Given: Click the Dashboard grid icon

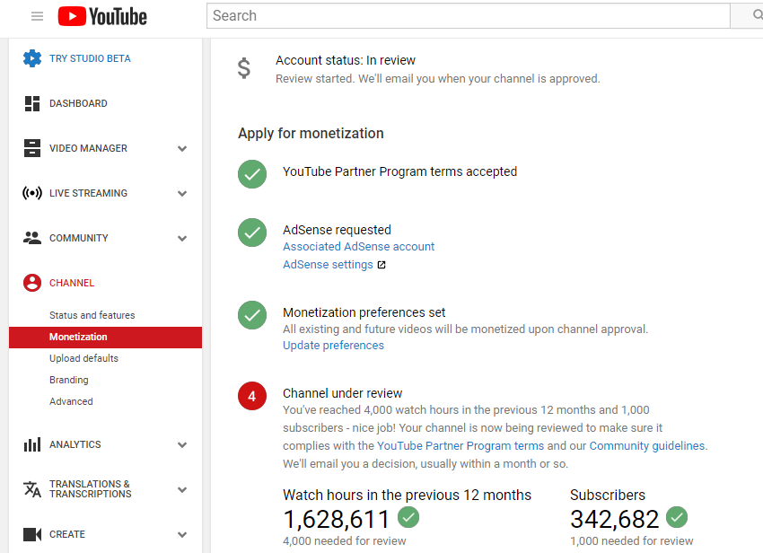Looking at the screenshot, I should click(32, 103).
